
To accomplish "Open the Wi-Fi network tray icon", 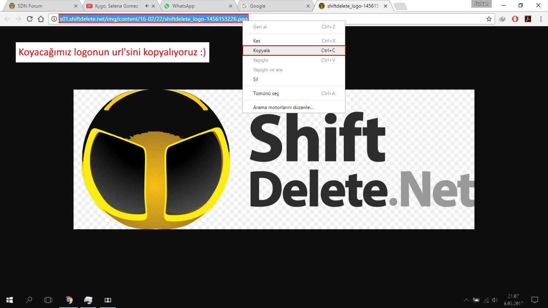I will (x=486, y=300).
